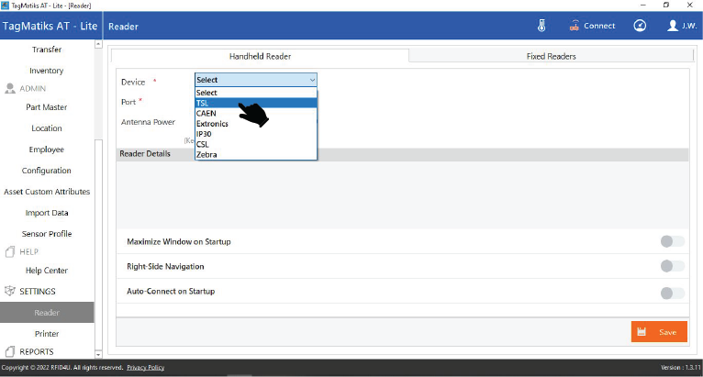703x377 pixels.
Task: Open the dashboard gauge icon
Action: click(x=640, y=26)
